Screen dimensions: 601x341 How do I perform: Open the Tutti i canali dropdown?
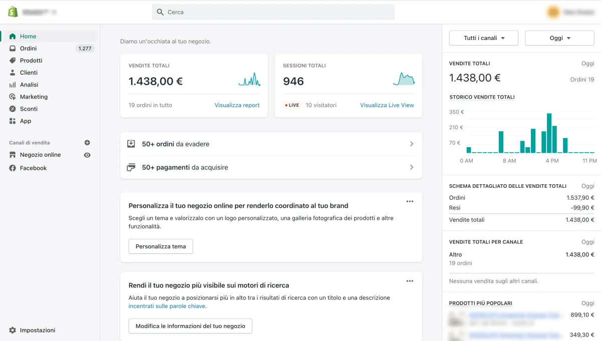click(x=483, y=38)
